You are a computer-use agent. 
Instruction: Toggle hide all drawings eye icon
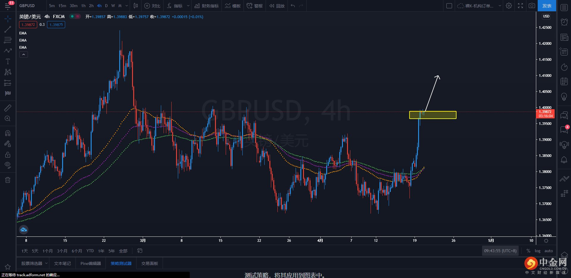tap(8, 165)
